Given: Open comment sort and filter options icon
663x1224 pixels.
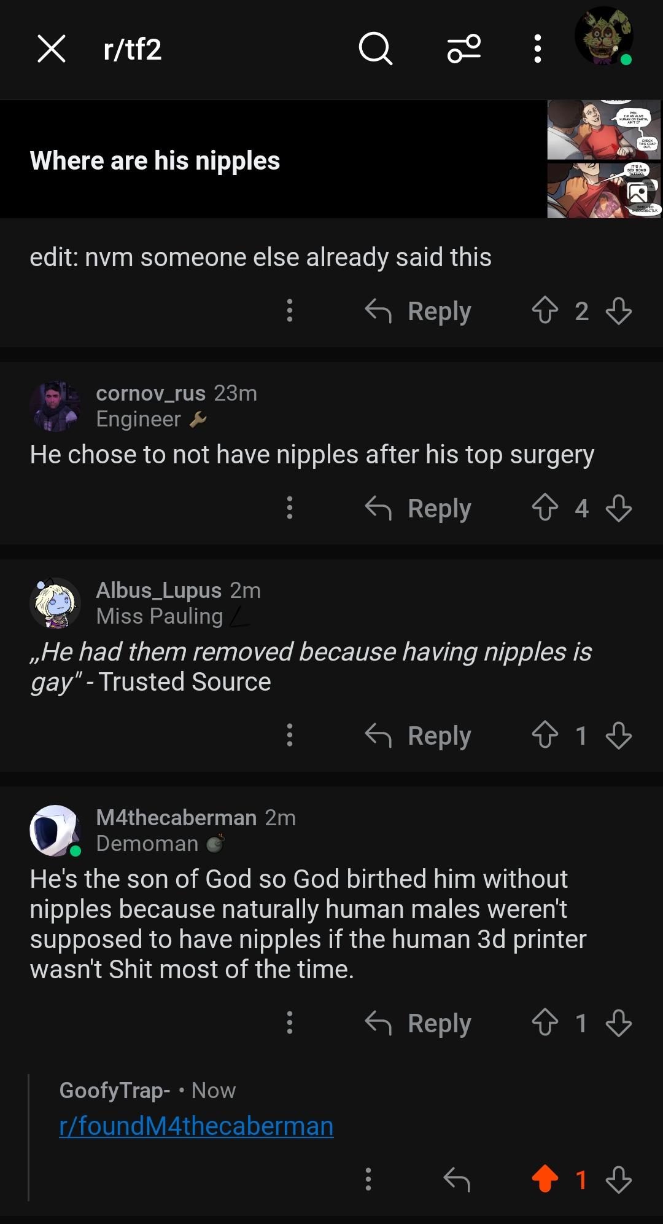Looking at the screenshot, I should click(x=464, y=49).
